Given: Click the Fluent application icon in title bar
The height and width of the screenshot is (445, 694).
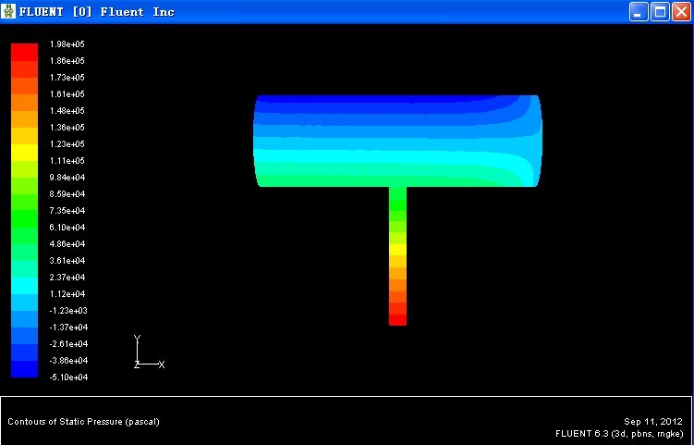Looking at the screenshot, I should pyautogui.click(x=10, y=12).
